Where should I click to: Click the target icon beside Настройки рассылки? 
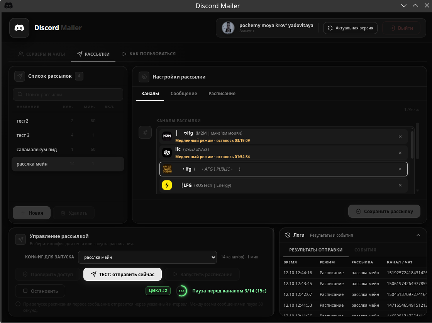[144, 77]
